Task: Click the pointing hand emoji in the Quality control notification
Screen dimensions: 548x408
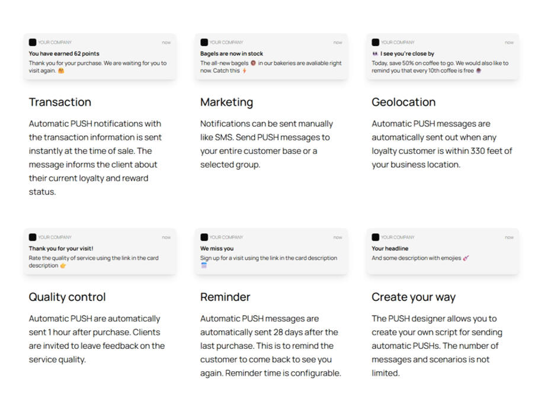Action: point(63,265)
